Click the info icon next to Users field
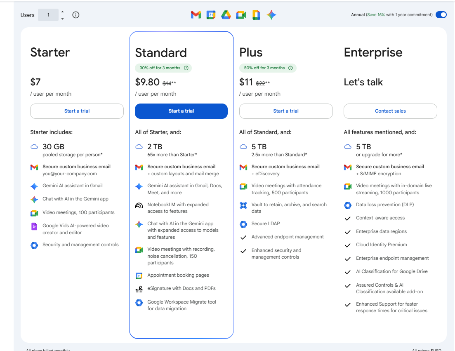Image resolution: width=455 pixels, height=351 pixels. [76, 15]
